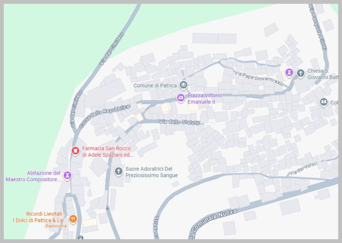Viewport: 342px width, 243px height.
Task: Open the Abitazione del Maestro Compositore purple pin
Action: (67, 175)
